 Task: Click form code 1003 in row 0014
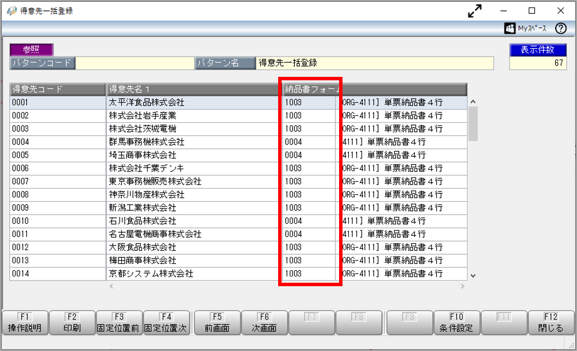309,274
